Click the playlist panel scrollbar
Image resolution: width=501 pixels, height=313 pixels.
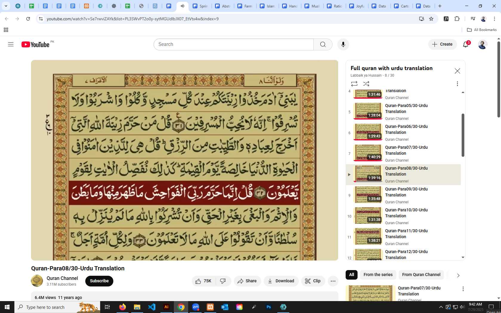[x=463, y=135]
